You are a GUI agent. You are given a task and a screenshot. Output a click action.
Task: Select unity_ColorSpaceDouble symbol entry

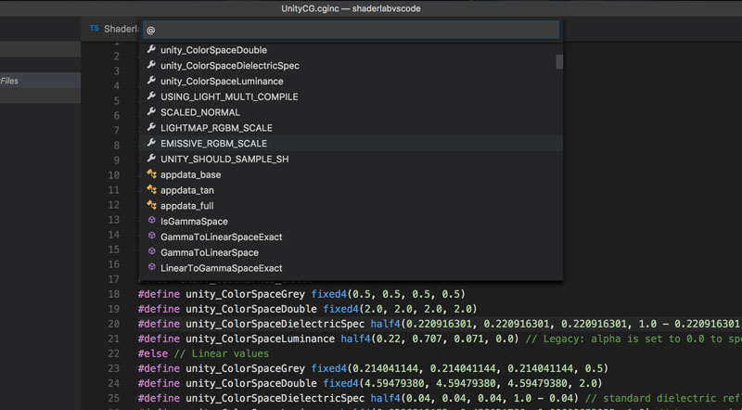tap(351, 50)
